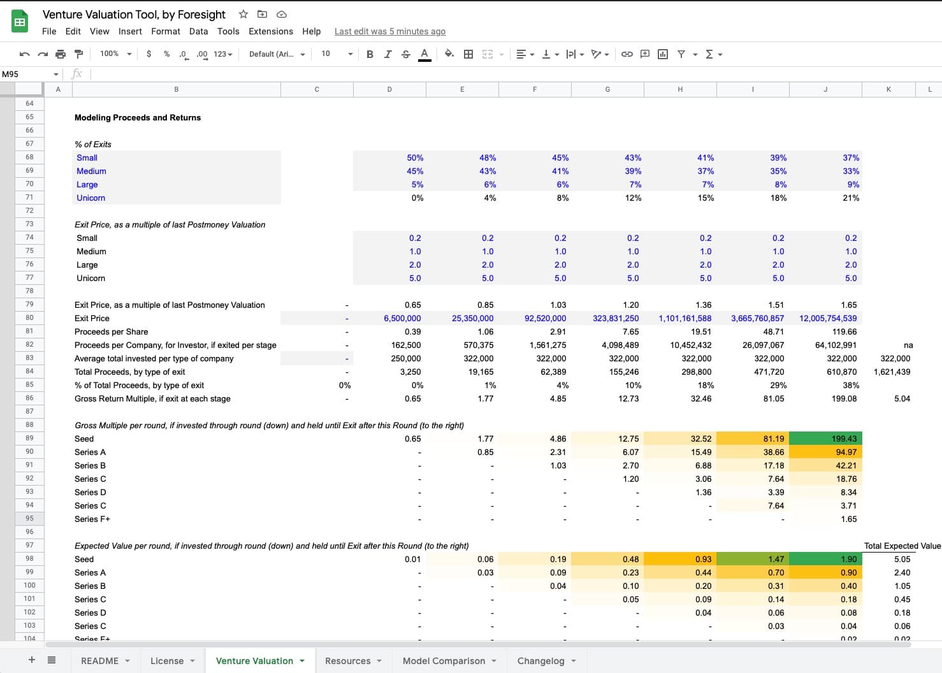Image resolution: width=942 pixels, height=673 pixels.
Task: Open the borders grid tool
Action: 468,54
